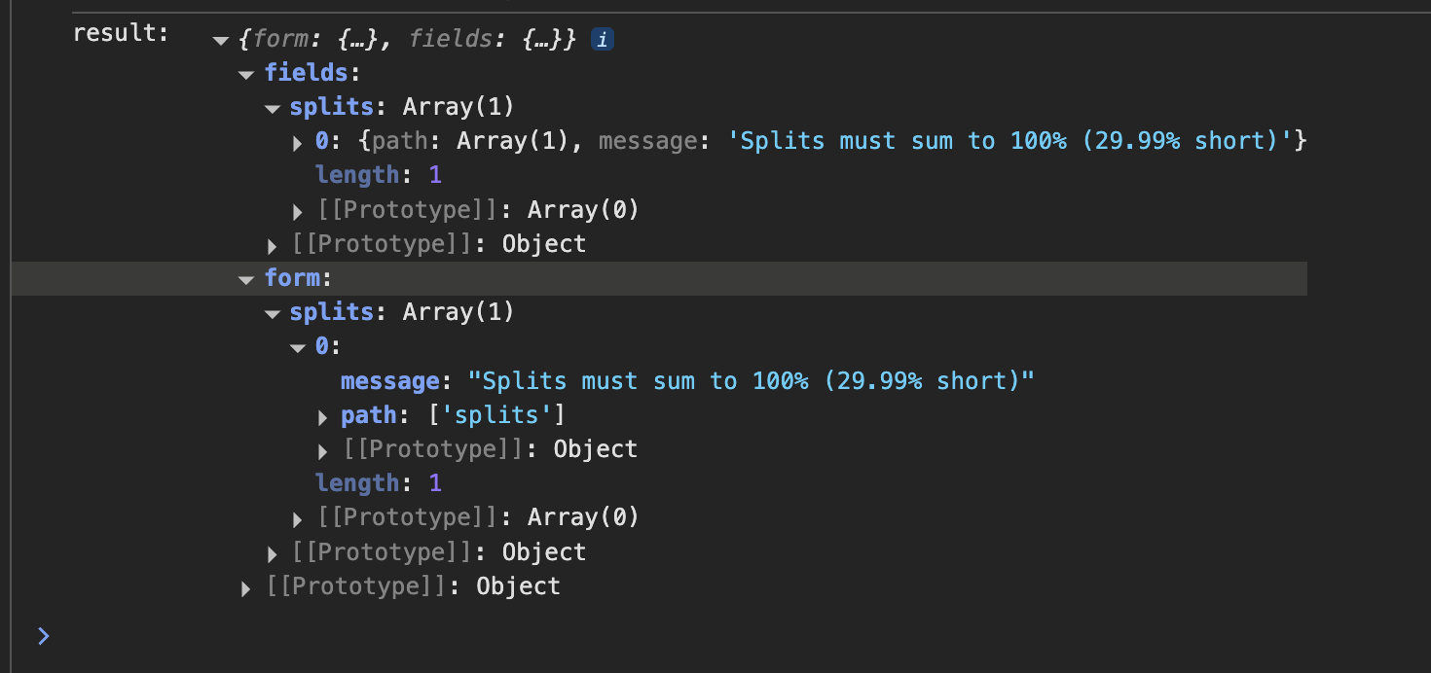Collapse splits array under form

click(x=273, y=314)
